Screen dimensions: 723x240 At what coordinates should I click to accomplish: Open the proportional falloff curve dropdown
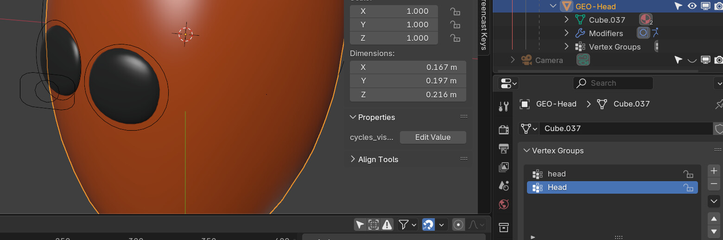click(x=476, y=225)
